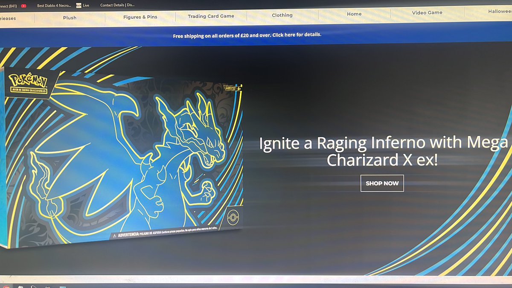Open the Halloween menu item
Viewport: 512px width, 288px height.
click(500, 11)
